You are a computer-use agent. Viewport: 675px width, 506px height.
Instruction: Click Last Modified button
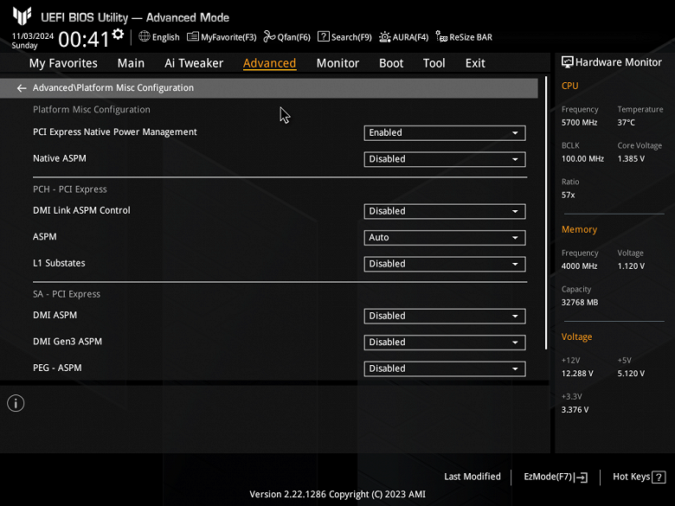[x=472, y=477]
